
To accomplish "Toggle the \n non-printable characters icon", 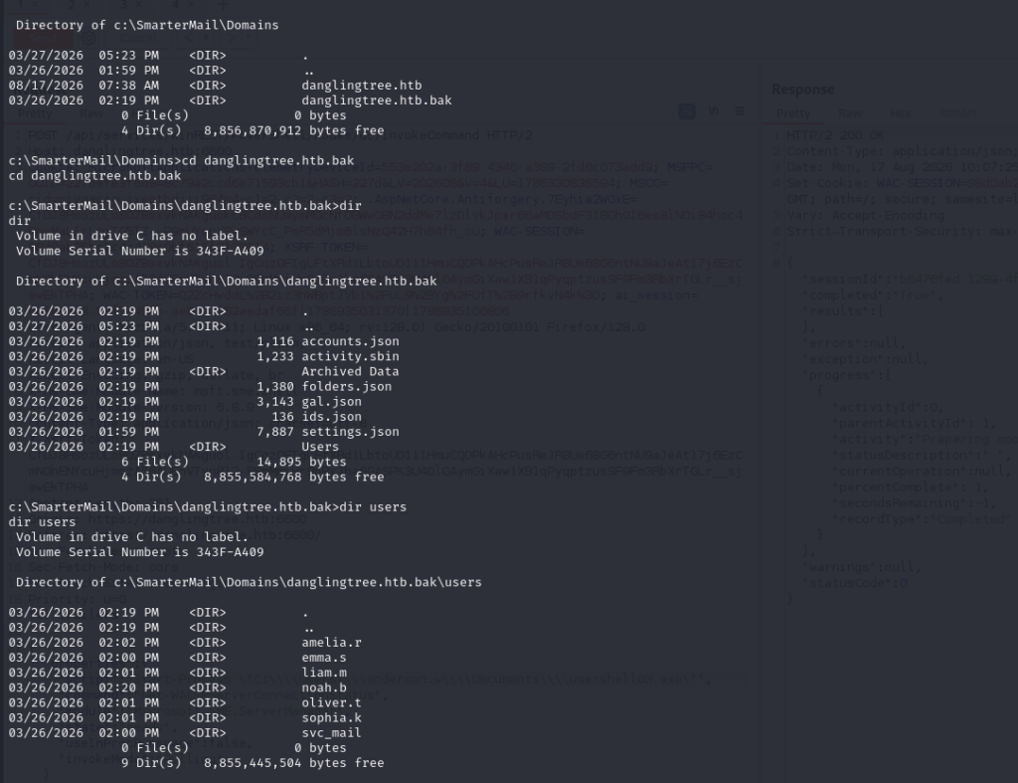I will [x=714, y=111].
